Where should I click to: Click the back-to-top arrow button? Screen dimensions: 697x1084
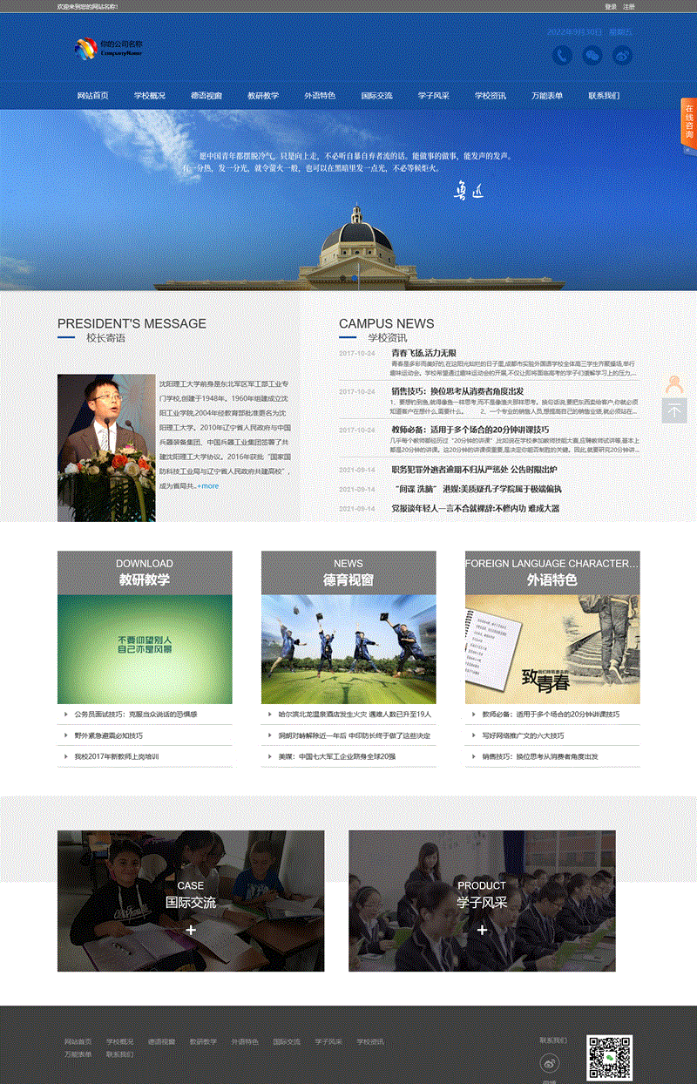coord(674,410)
